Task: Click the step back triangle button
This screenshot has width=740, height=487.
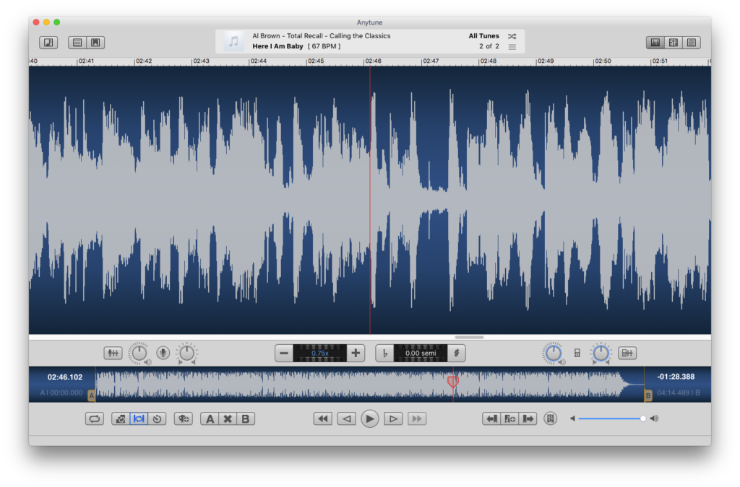Action: point(346,418)
